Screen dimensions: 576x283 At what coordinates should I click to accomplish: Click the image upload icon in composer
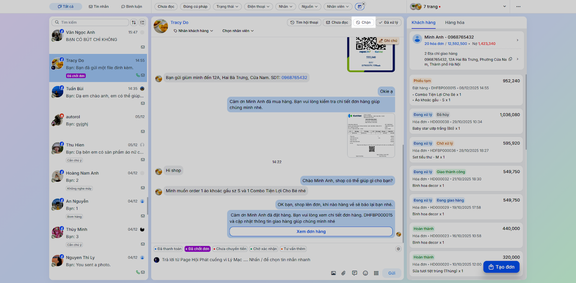(333, 273)
